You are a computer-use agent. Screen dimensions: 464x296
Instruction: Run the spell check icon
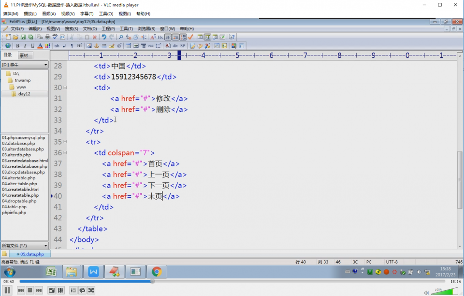point(55,37)
